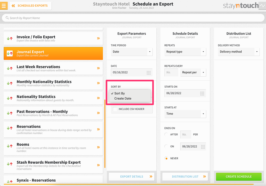The height and width of the screenshot is (186, 266).
Task: Click the green Create Schedule button
Action: click(239, 177)
